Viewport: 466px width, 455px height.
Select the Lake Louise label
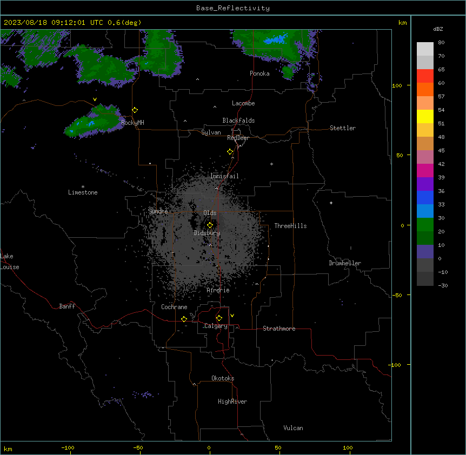[x=10, y=262]
